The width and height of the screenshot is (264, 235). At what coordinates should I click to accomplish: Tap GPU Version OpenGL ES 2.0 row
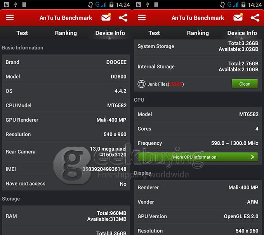click(198, 216)
